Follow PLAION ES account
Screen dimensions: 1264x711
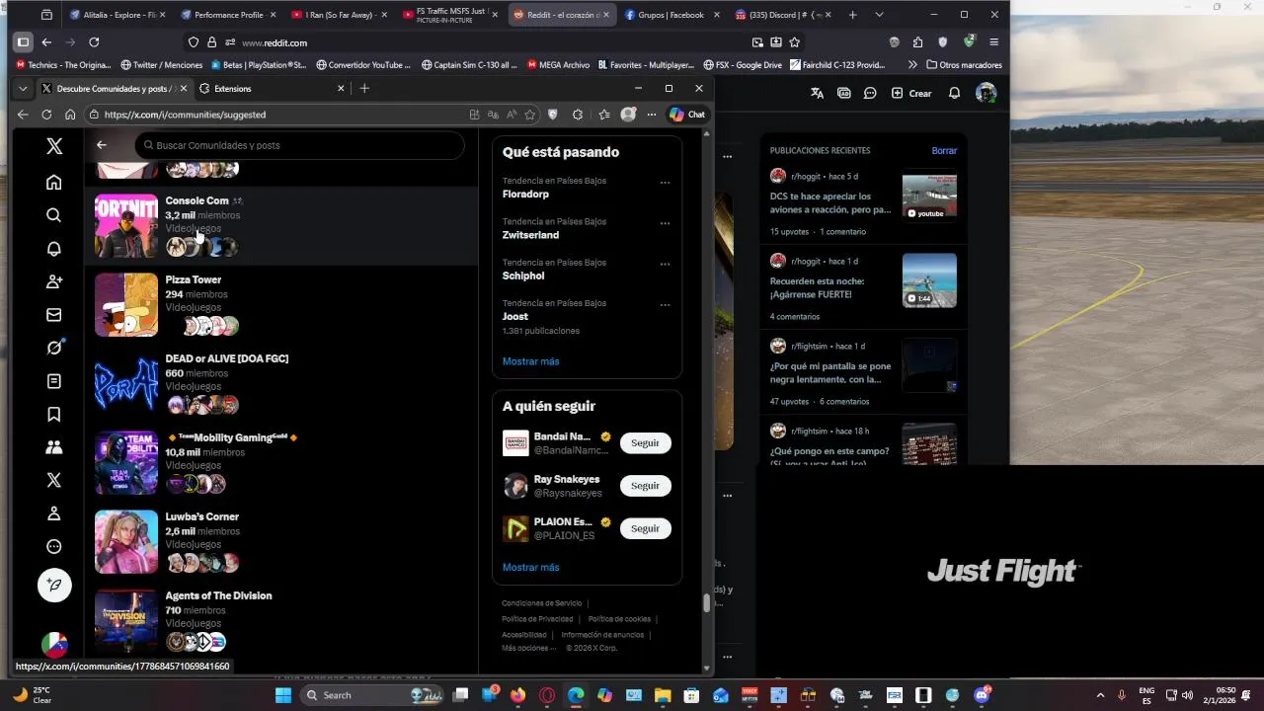click(645, 528)
